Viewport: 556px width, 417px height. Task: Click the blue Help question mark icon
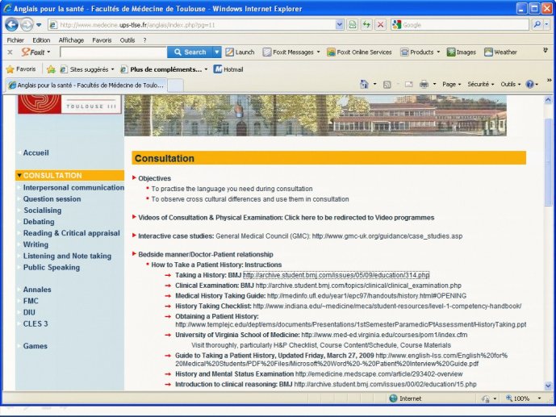530,85
